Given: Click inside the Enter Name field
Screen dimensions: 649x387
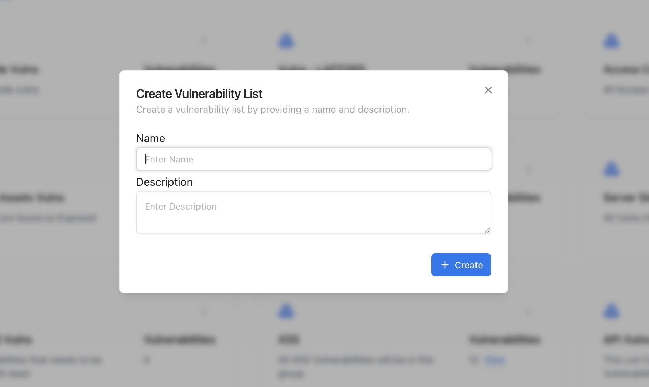Looking at the screenshot, I should click(x=314, y=159).
